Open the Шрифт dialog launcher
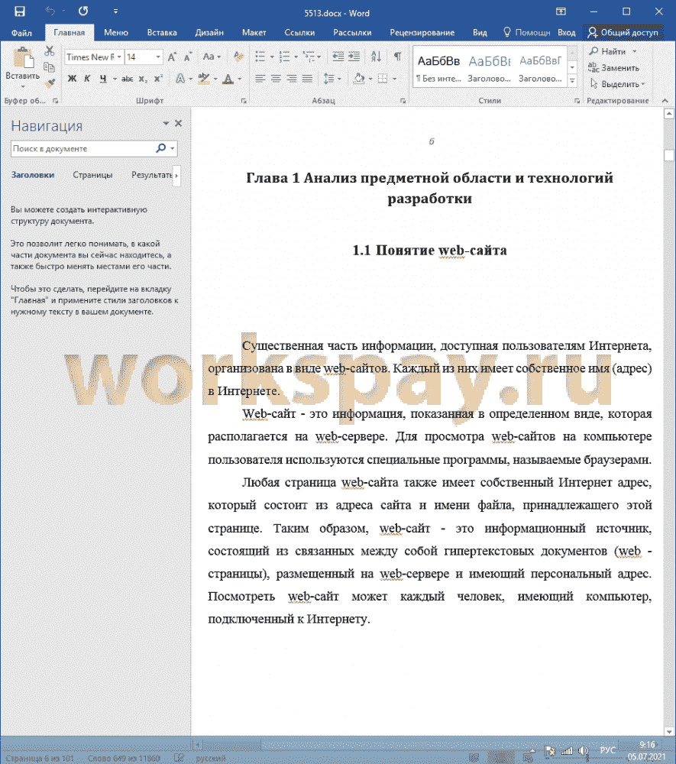 244,101
